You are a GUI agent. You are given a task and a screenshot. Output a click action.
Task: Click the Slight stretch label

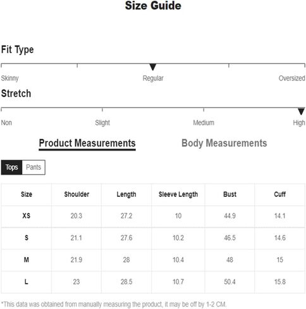click(102, 123)
